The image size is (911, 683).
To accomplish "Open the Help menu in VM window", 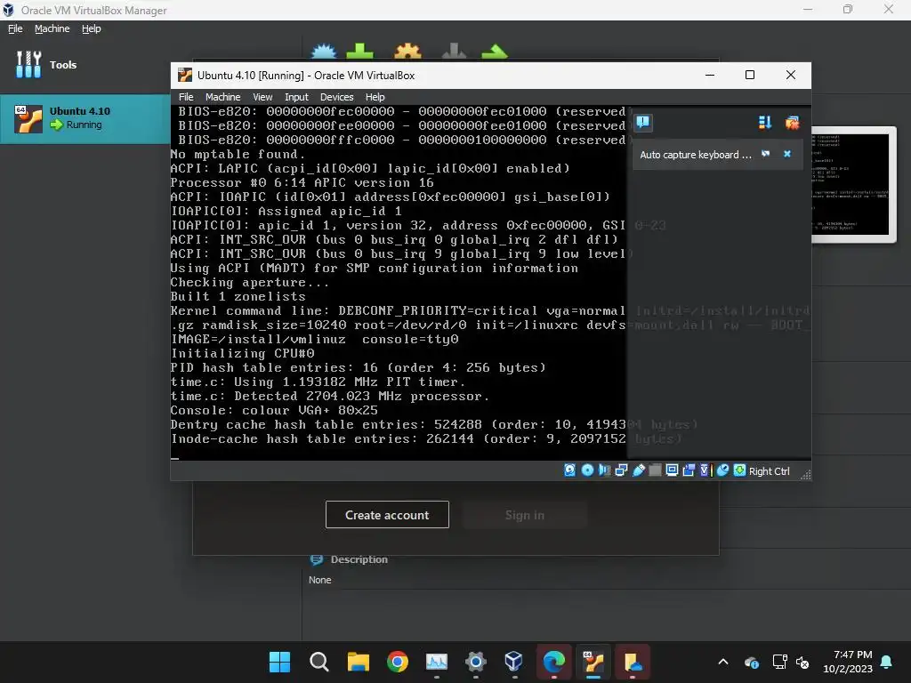I will pyautogui.click(x=375, y=97).
